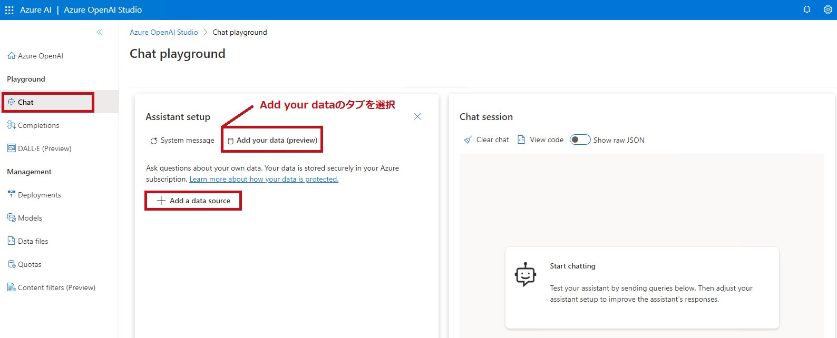This screenshot has height=338, width=837.
Task: Click the plus icon for adding data source
Action: click(x=161, y=201)
